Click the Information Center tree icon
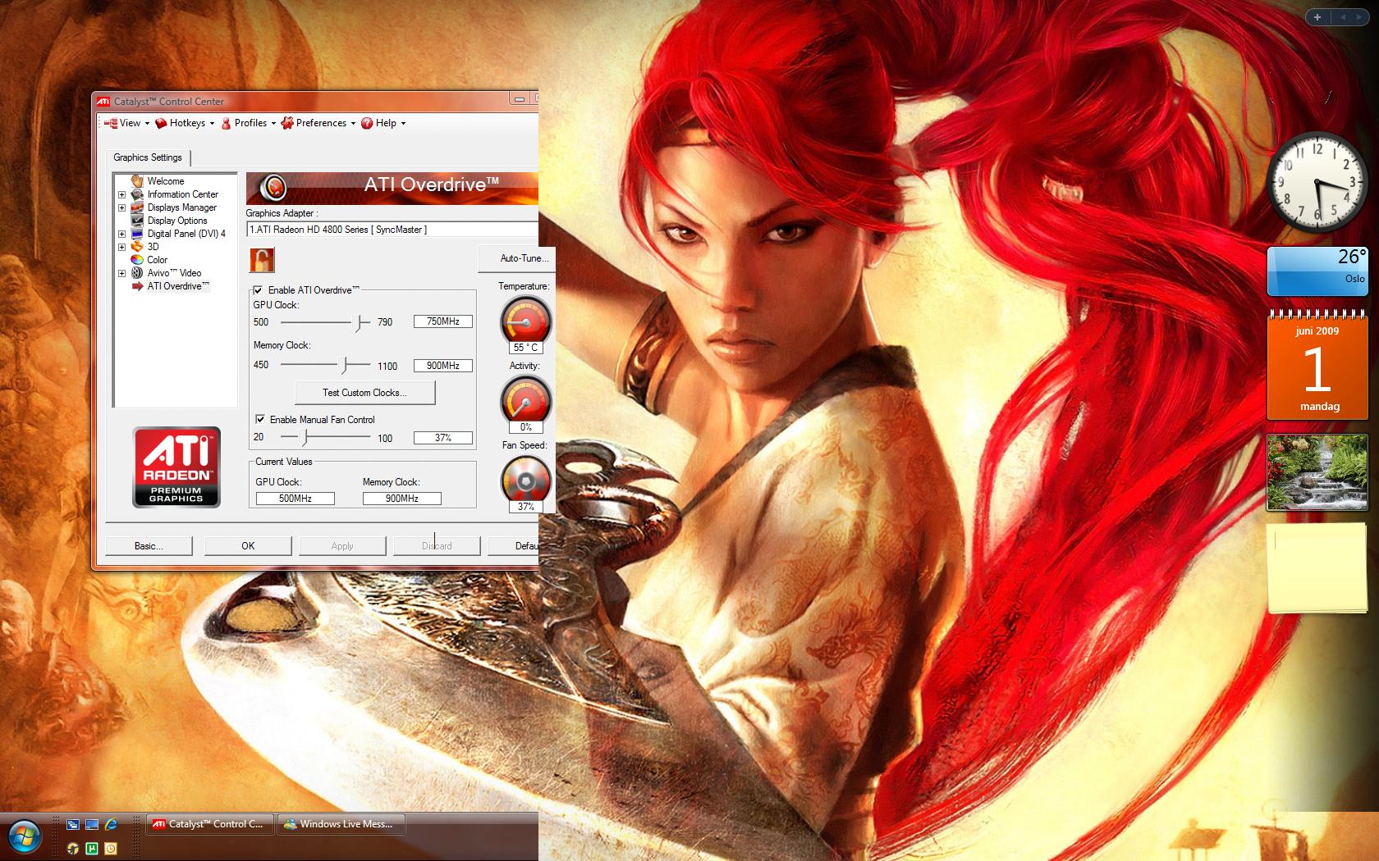This screenshot has width=1379, height=861. point(137,194)
